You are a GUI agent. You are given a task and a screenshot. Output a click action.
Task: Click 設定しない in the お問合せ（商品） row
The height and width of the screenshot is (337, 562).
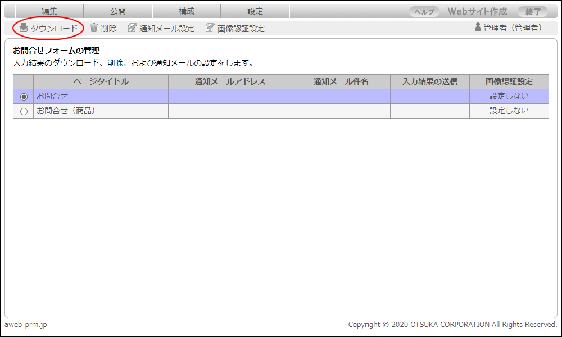coord(509,111)
